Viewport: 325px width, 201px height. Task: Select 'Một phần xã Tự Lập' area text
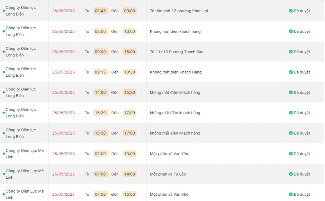click(x=168, y=174)
